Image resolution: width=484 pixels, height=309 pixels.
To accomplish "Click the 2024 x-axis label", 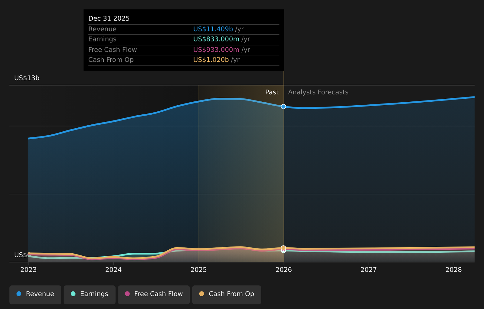I will click(113, 270).
